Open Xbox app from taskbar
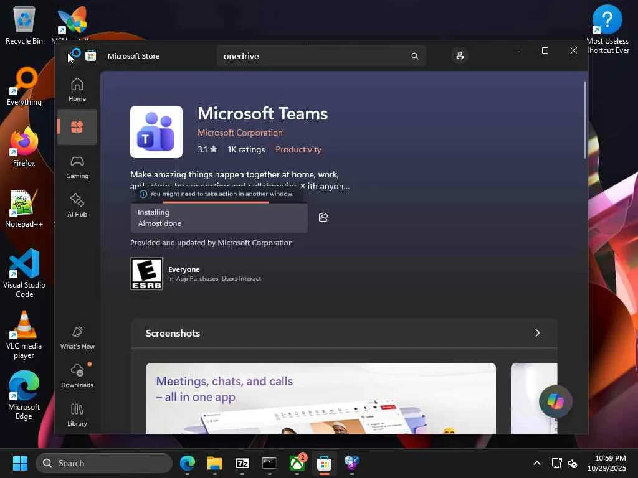This screenshot has width=638, height=478. pyautogui.click(x=297, y=463)
